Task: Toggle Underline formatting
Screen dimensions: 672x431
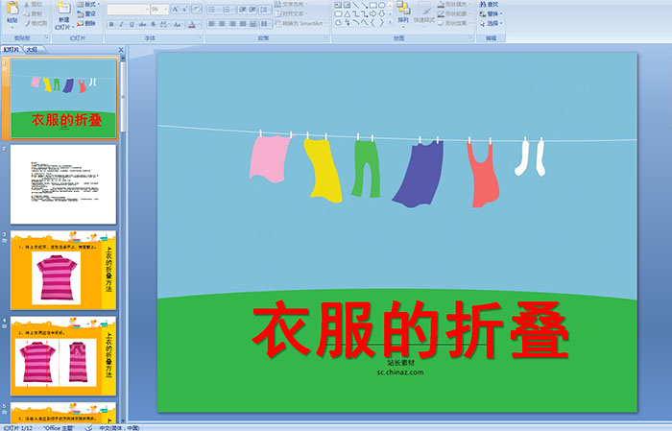Action: coord(132,24)
